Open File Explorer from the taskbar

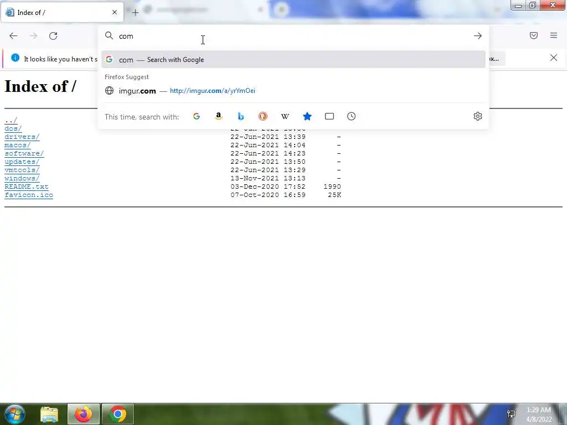[x=49, y=414]
